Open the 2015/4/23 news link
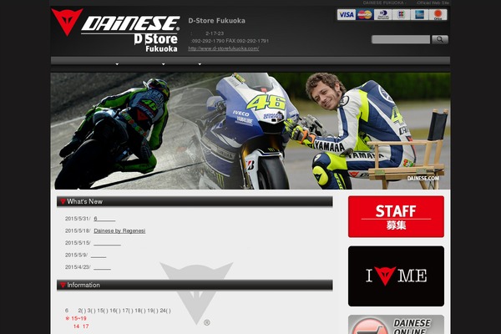 point(102,267)
